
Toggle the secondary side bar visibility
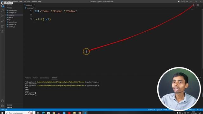pyautogui.click(x=184, y=1)
